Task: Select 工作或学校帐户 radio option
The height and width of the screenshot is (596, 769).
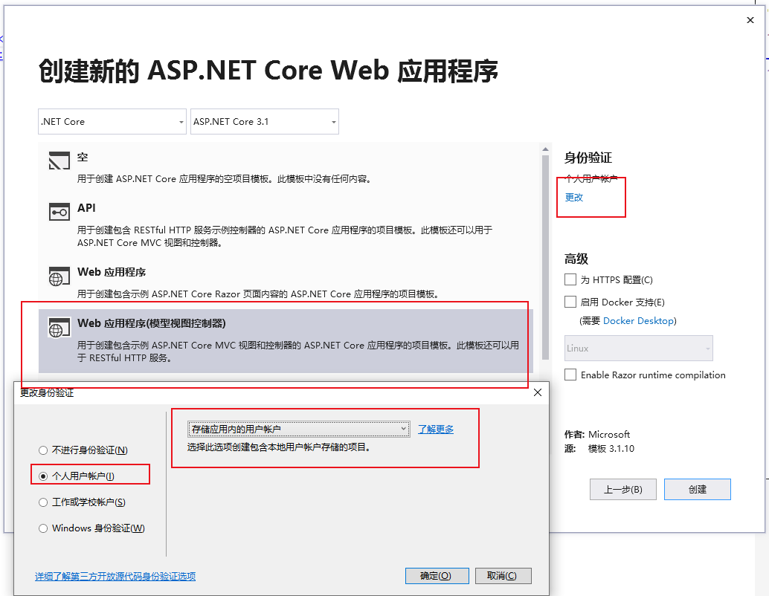Action: [x=43, y=502]
